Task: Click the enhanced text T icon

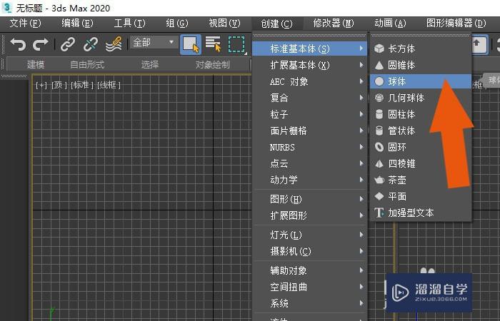Action: [x=379, y=213]
